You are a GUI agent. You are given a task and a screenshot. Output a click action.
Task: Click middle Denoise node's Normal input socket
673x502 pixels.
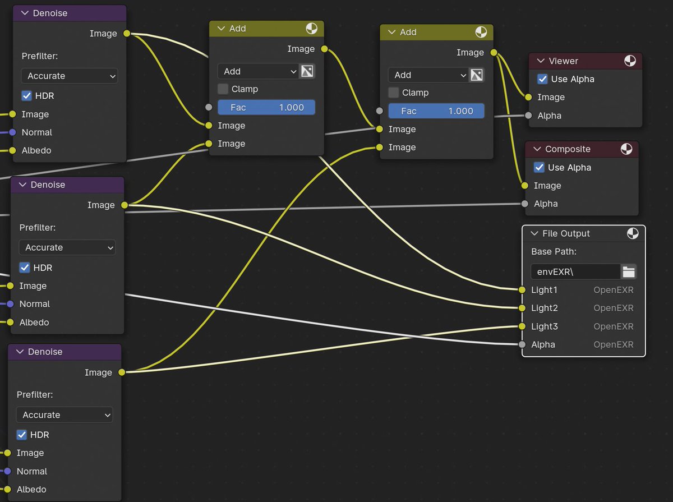point(10,304)
